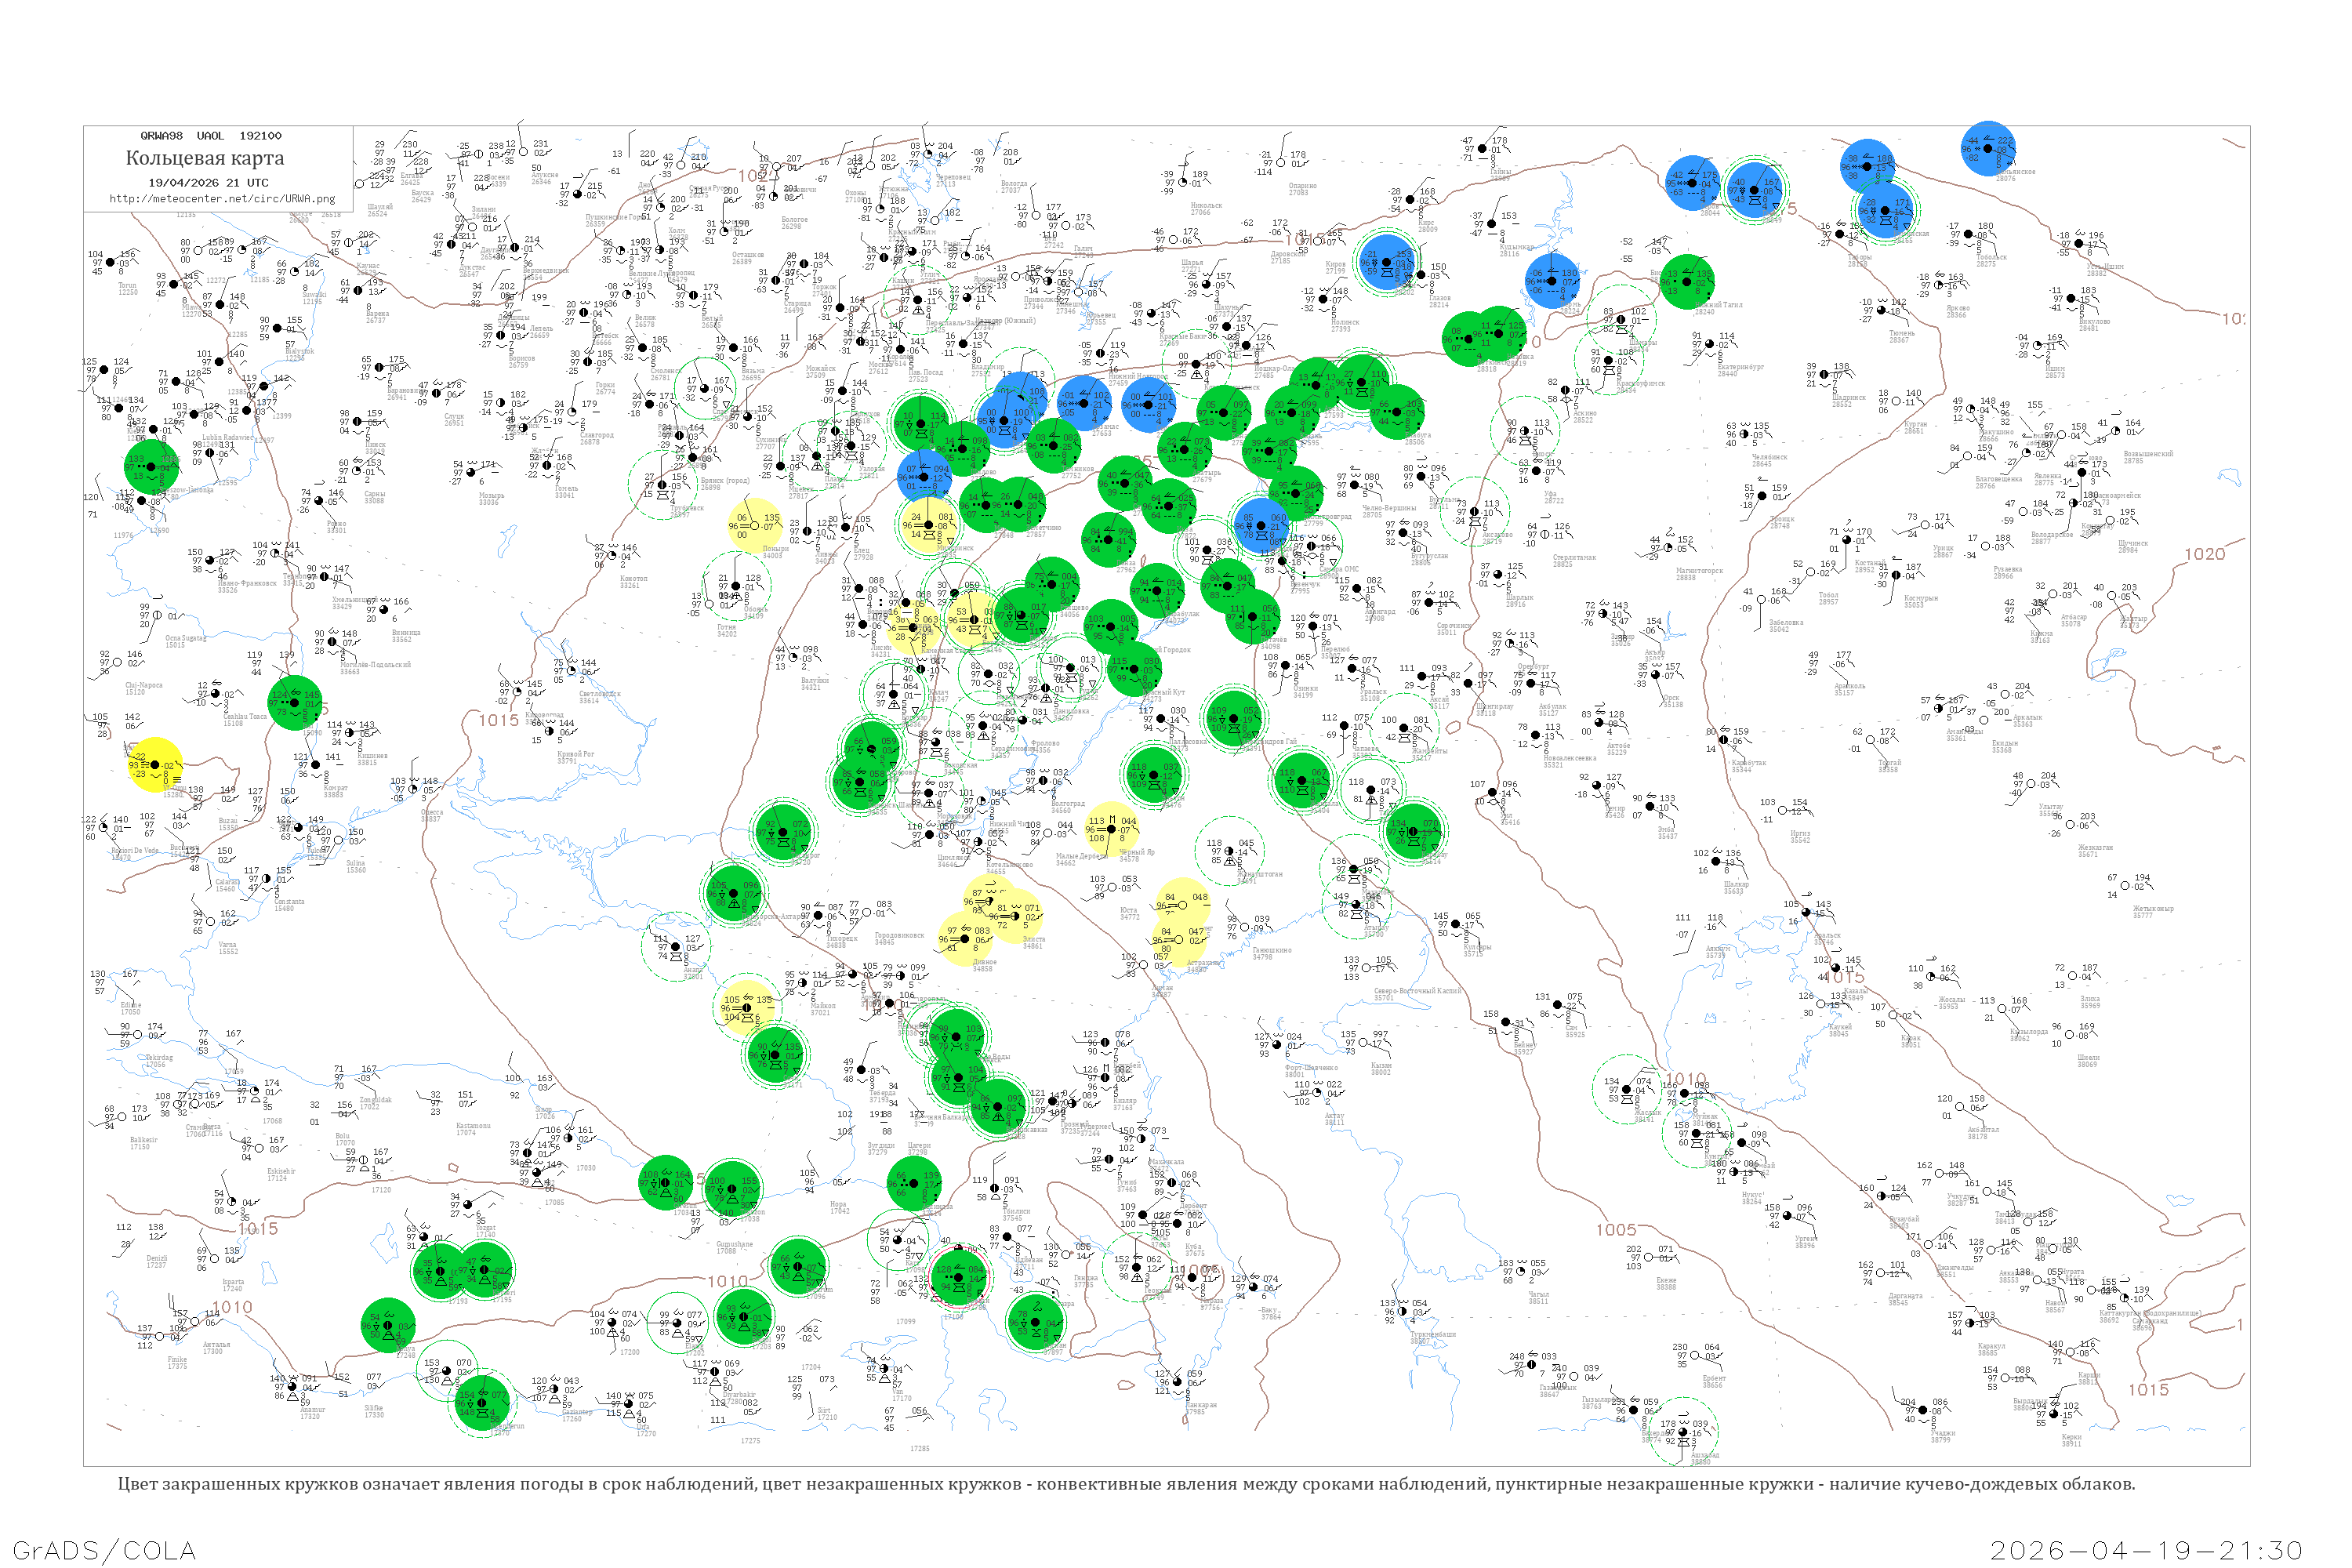Click the 19/04/2026 21 UTC date text
Viewport: 2352px width, 1568px height.
pos(208,182)
